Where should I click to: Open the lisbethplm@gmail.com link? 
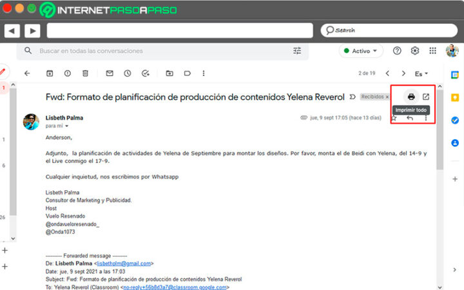point(124,264)
